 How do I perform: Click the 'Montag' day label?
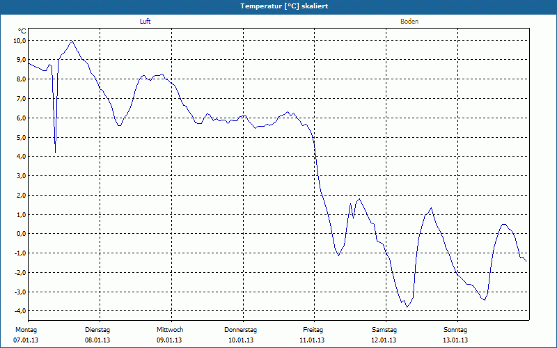click(x=26, y=330)
